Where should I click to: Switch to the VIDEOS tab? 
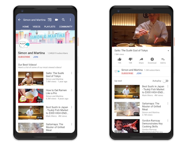(36, 27)
